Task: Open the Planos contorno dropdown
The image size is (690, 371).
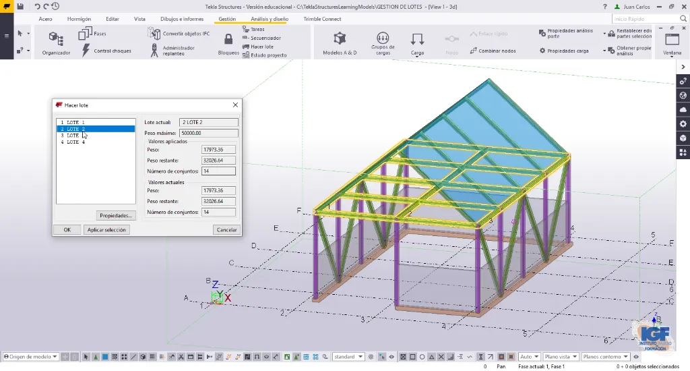Action: click(x=606, y=357)
